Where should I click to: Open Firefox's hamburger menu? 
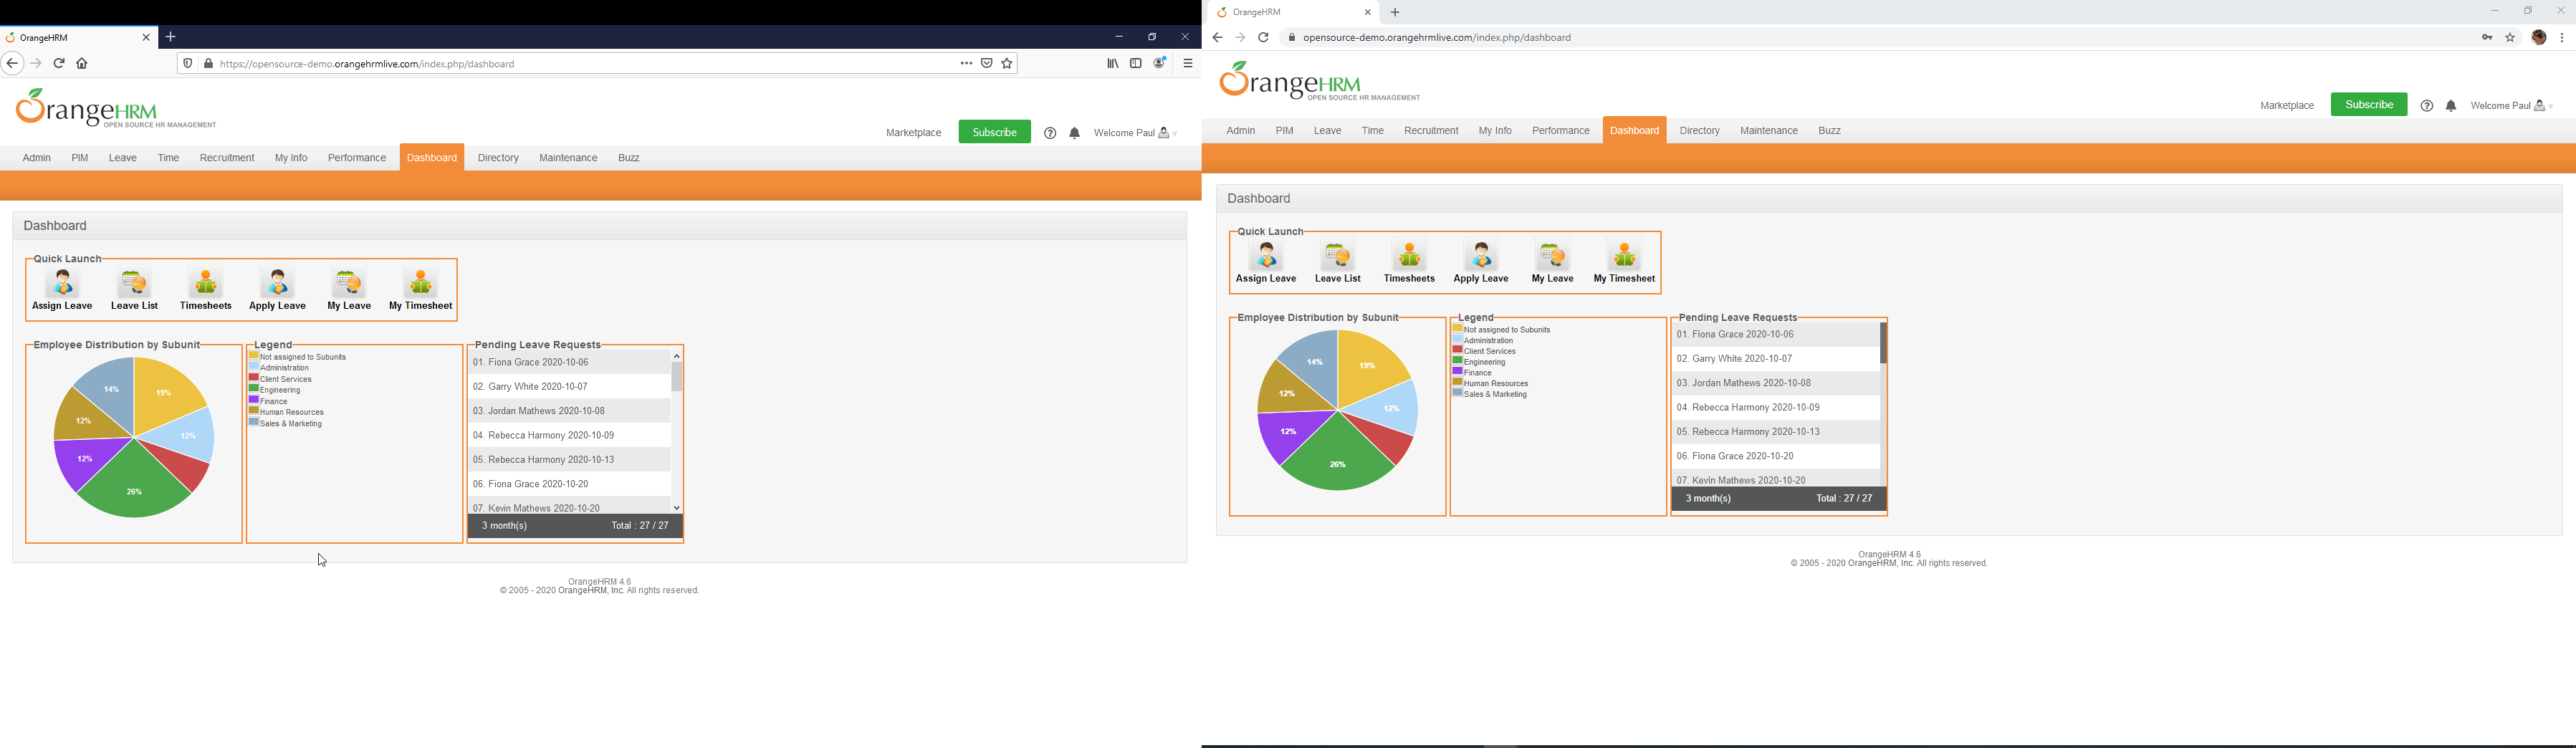(1188, 63)
